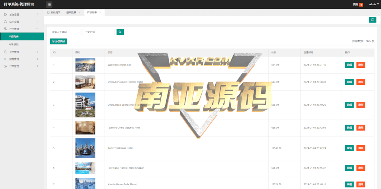Expand the 财务管理 menu chevron
This screenshot has width=381, height=189.
[38, 59]
